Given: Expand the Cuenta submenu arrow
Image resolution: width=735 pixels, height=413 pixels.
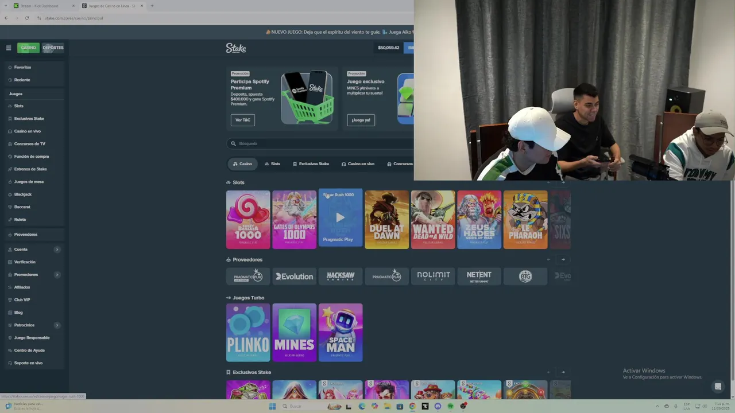Looking at the screenshot, I should (x=57, y=250).
